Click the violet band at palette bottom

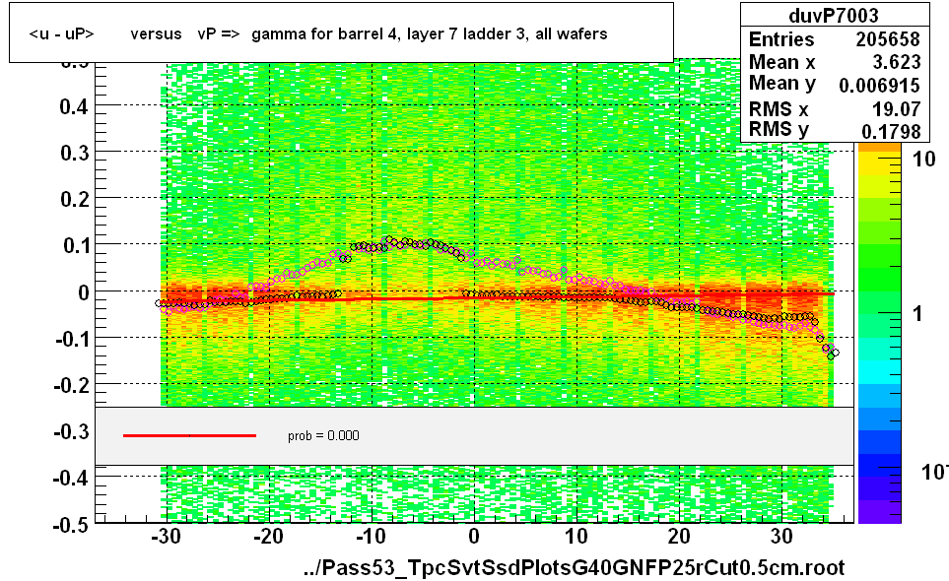pos(879,511)
